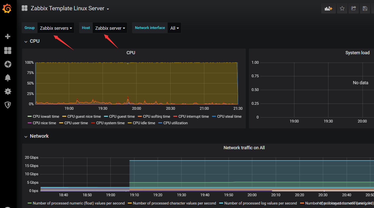Open the Group variable dropdown Zabbix servers
The image size is (374, 208).
pyautogui.click(x=56, y=28)
